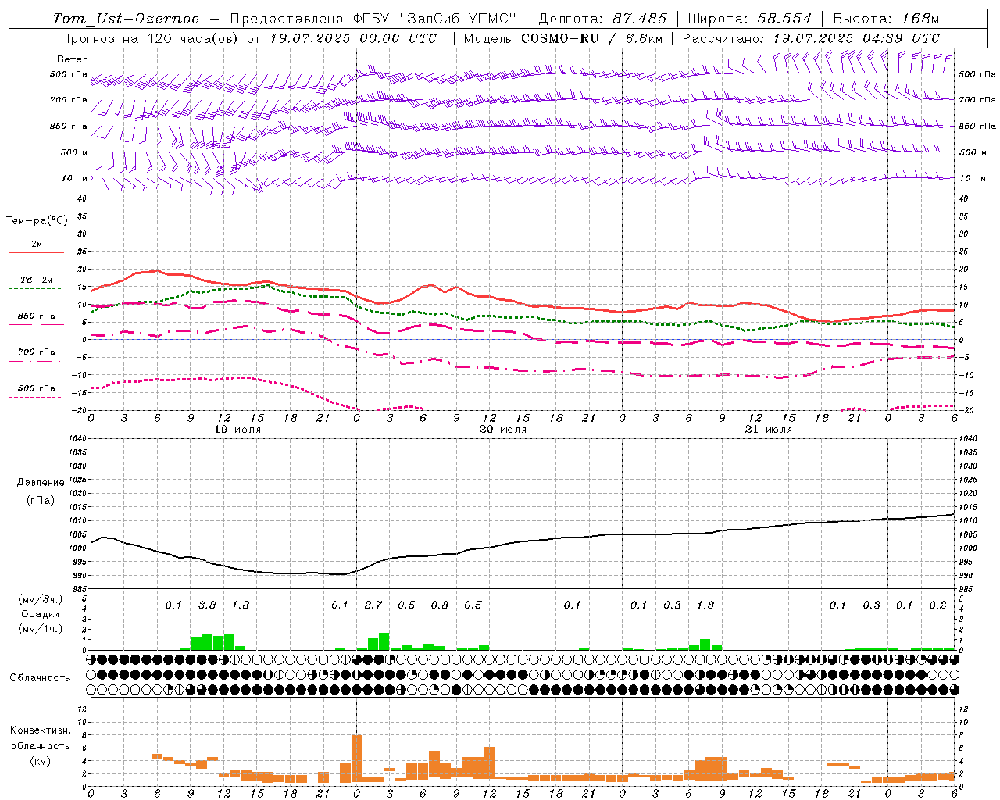Click the 'Облачность' cloud cover label

(40, 677)
